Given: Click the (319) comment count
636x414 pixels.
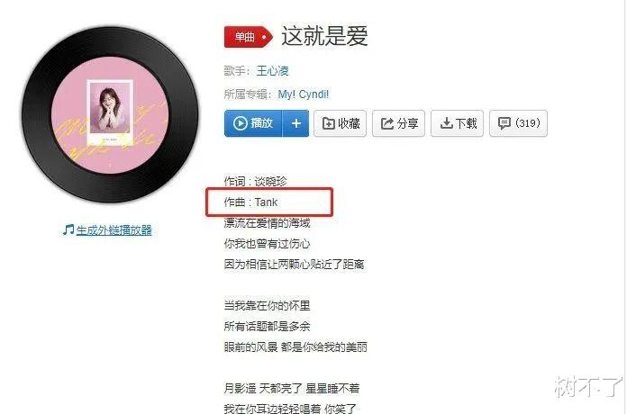Looking at the screenshot, I should click(x=527, y=122).
